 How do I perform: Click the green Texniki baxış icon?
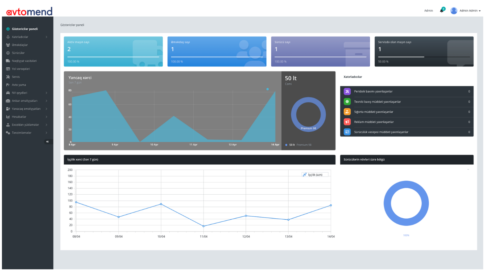(347, 102)
